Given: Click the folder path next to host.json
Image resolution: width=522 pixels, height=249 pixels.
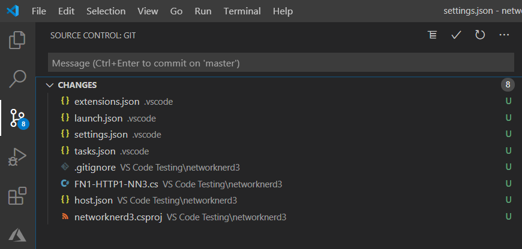Looking at the screenshot, I should pyautogui.click(x=177, y=201).
